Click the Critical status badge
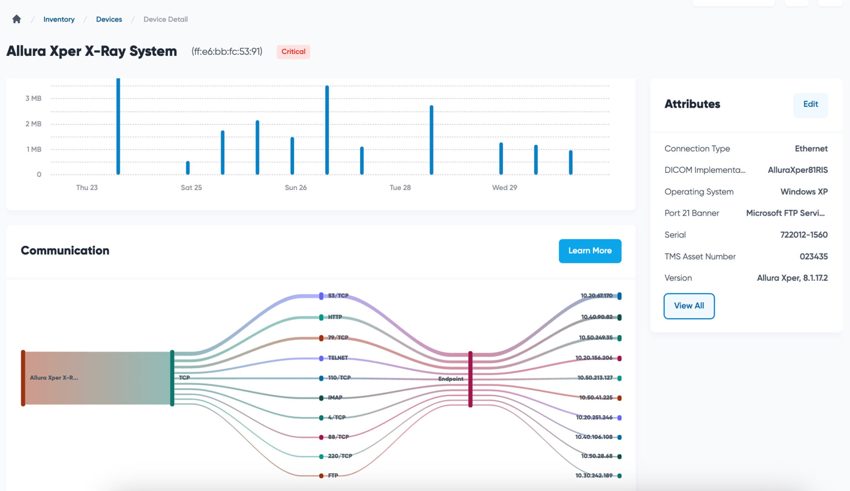 (293, 51)
